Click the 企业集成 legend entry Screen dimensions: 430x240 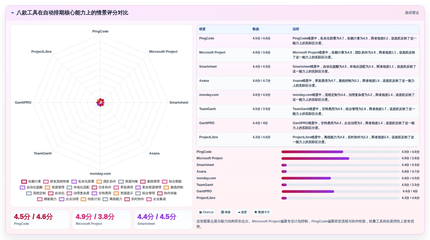[156, 199]
